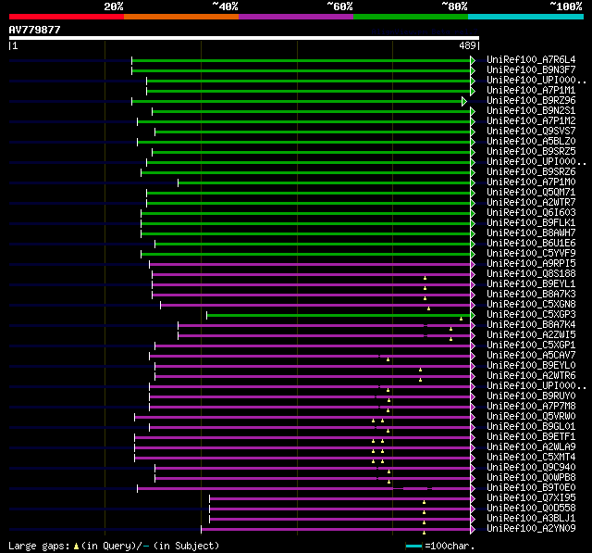This screenshot has height=553, width=592.
Task: Open hit UniRef100_B9N3F7
Action: click(x=531, y=69)
